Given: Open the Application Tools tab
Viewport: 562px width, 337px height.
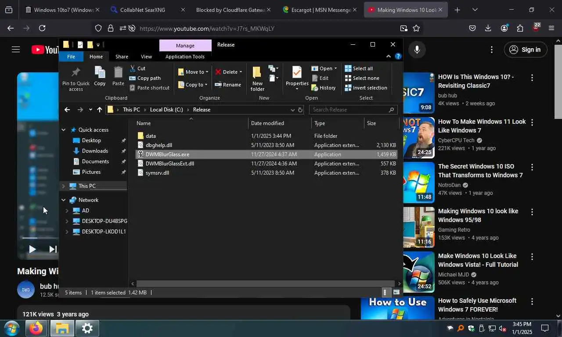Looking at the screenshot, I should [185, 57].
